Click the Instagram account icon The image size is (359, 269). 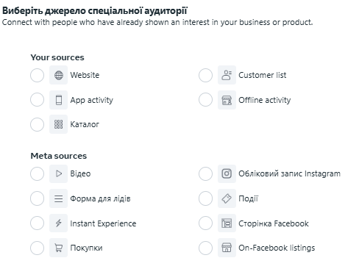point(227,173)
